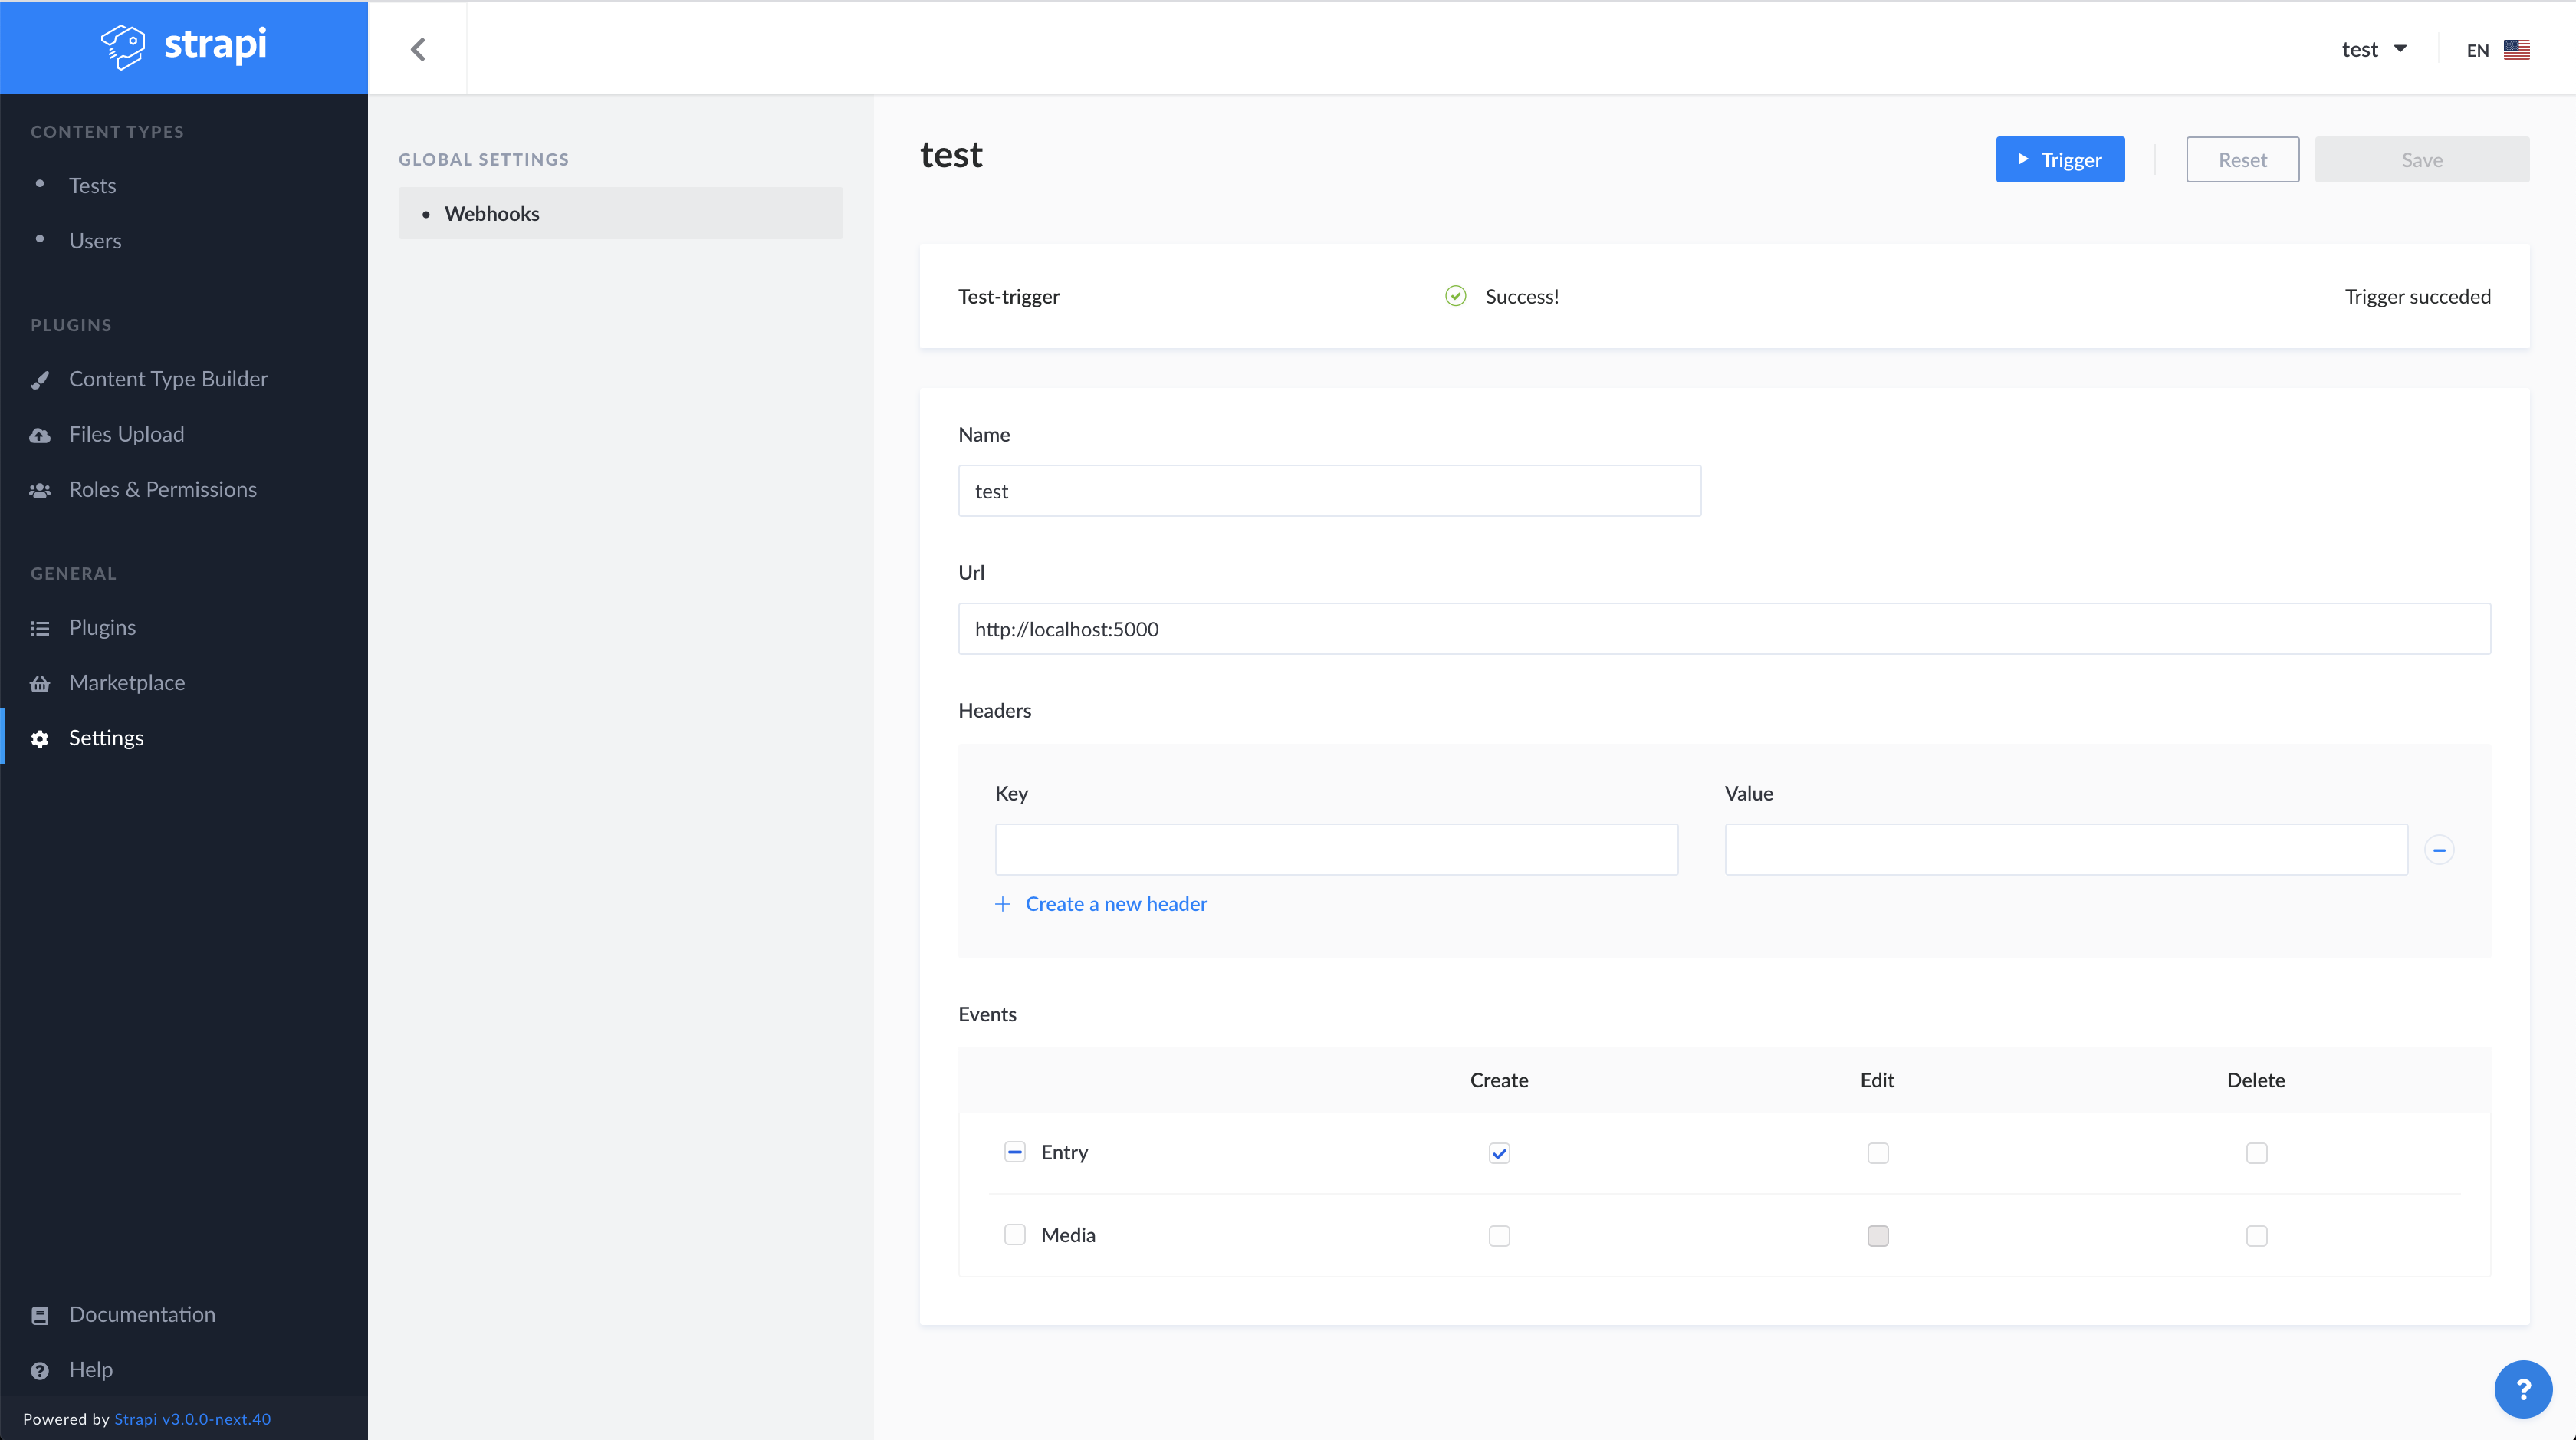This screenshot has width=2576, height=1440.
Task: Open Content Type Builder plugin
Action: (168, 379)
